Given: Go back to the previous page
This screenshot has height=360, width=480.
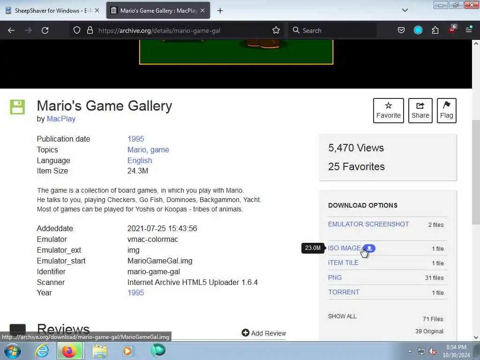Looking at the screenshot, I should pos(11,30).
